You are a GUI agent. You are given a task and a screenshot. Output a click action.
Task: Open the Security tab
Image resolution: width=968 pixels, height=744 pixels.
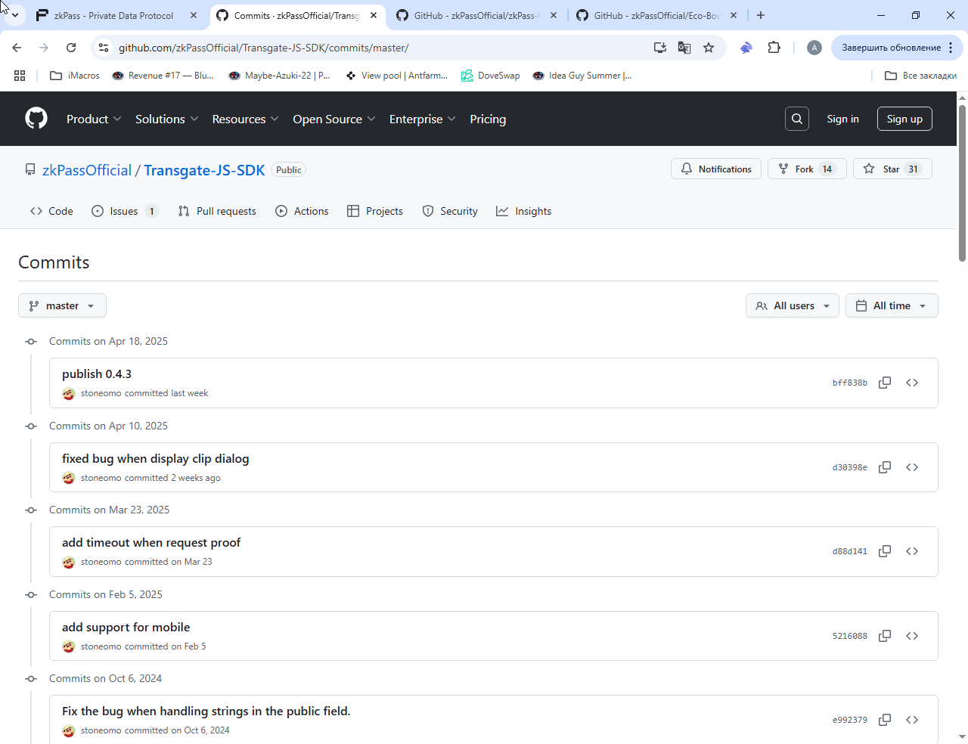point(450,211)
